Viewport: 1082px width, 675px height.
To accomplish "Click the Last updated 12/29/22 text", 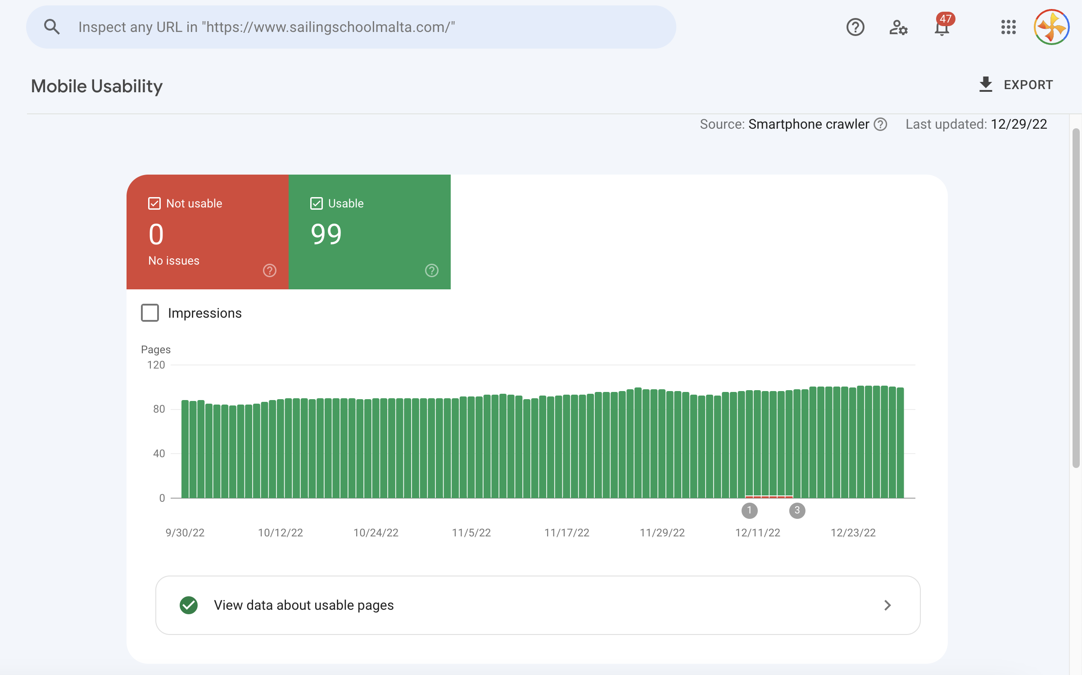I will 976,124.
